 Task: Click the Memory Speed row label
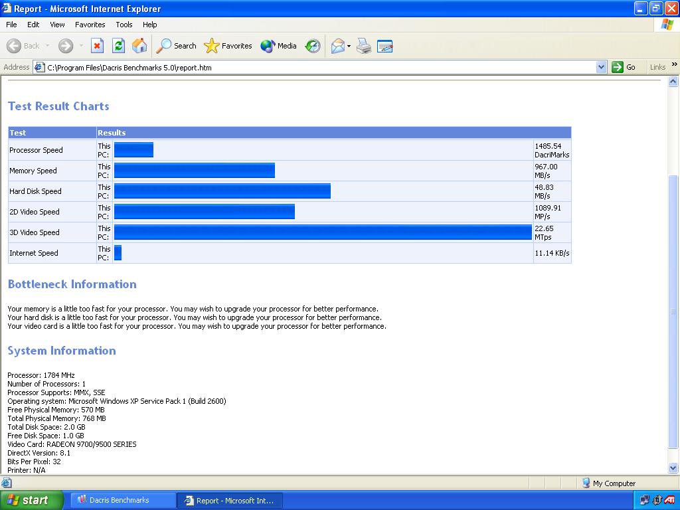(x=33, y=171)
